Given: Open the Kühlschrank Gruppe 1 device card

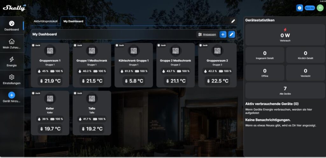Looking at the screenshot, I should pyautogui.click(x=134, y=65).
